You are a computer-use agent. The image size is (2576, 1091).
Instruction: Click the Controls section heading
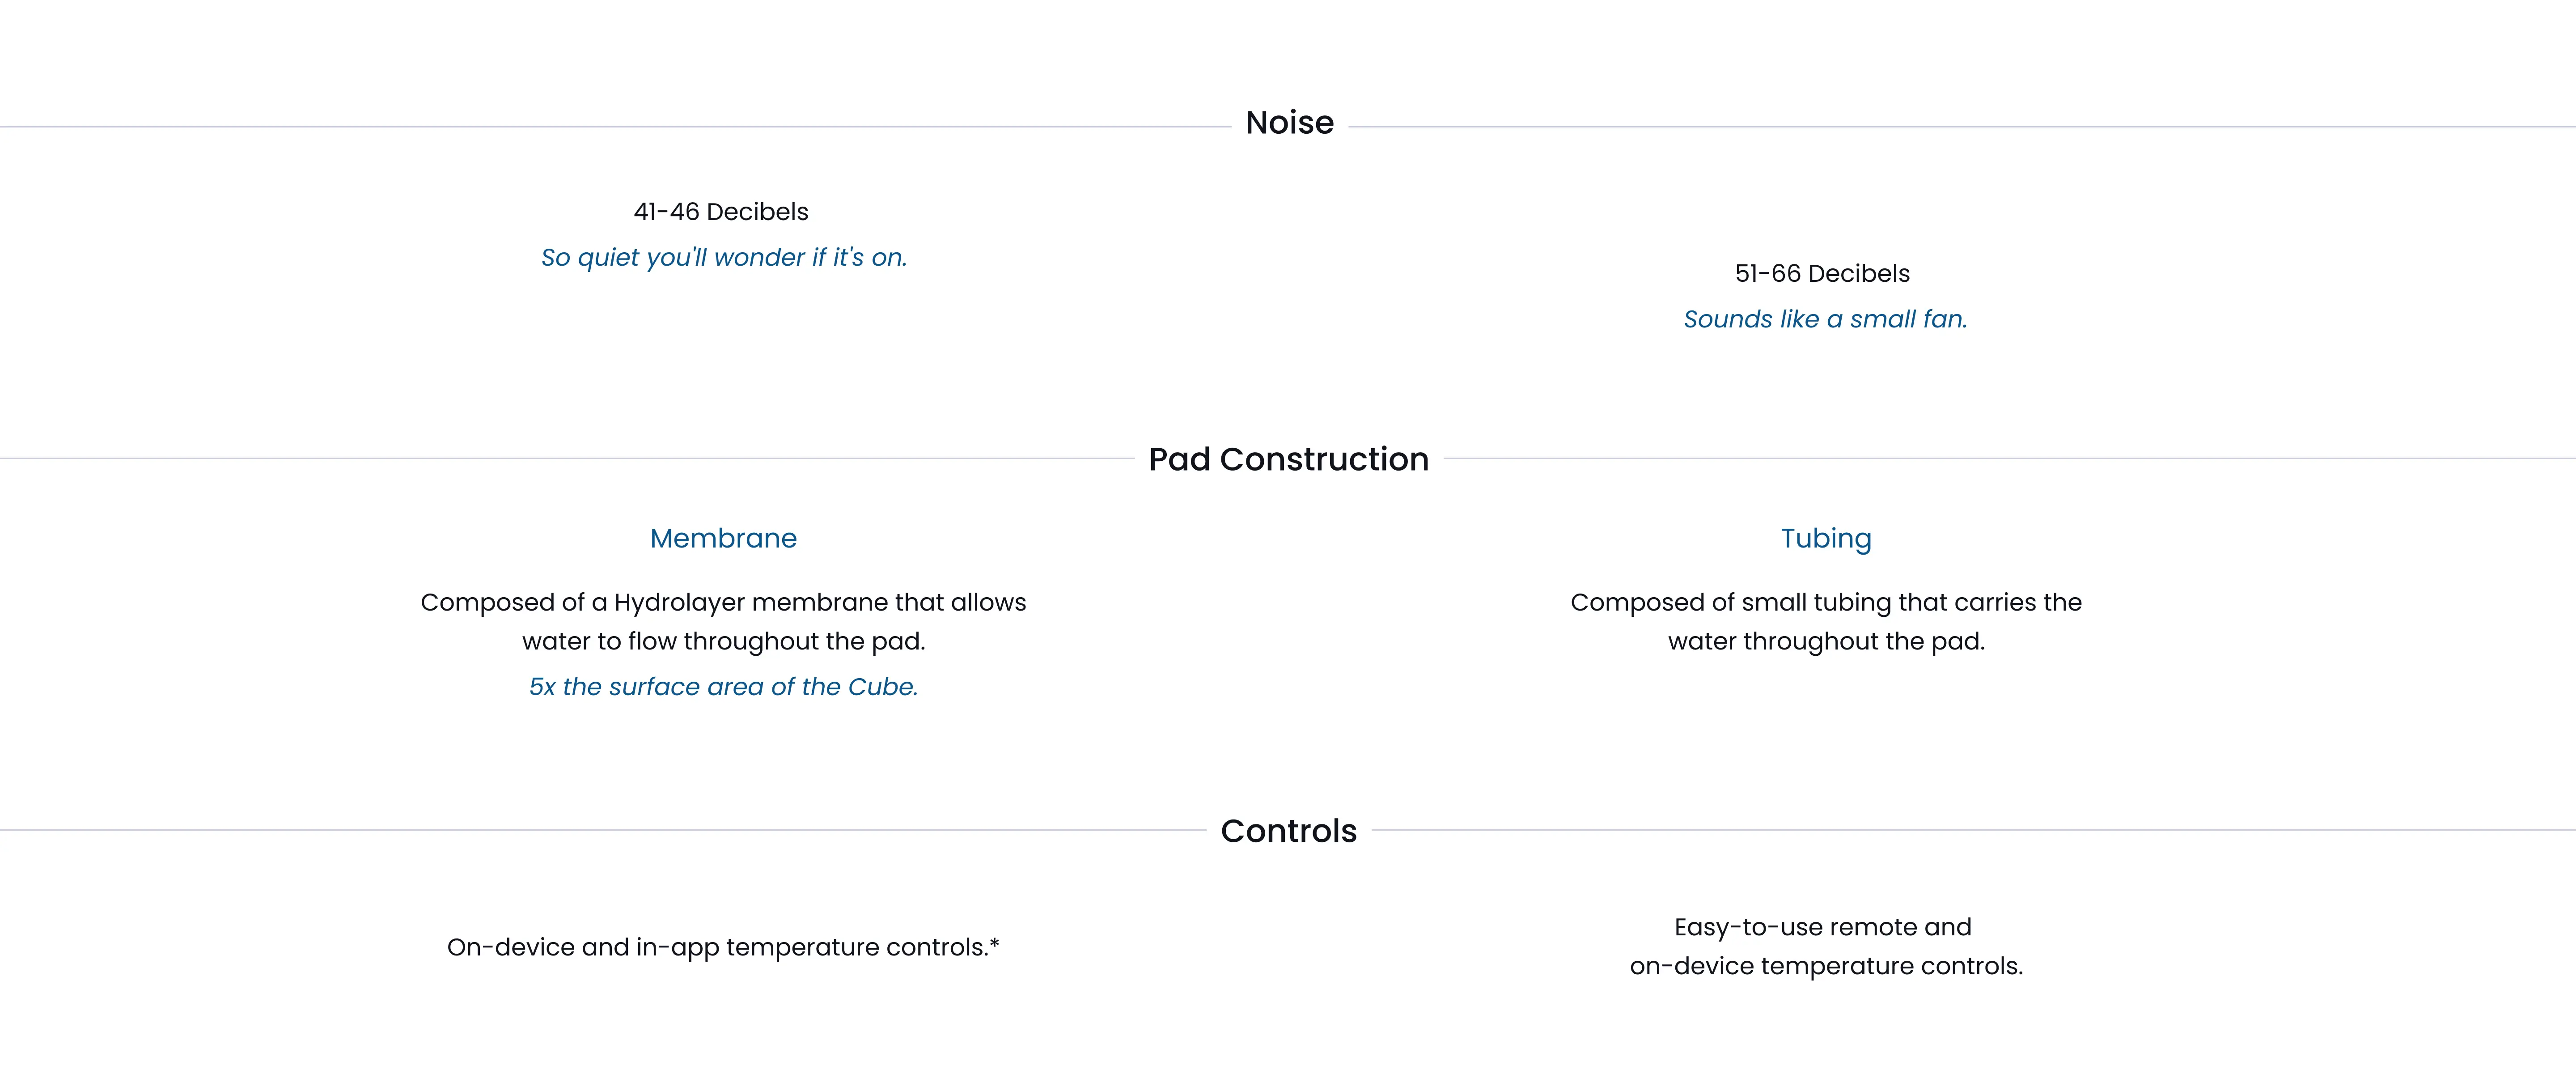[x=1289, y=831]
